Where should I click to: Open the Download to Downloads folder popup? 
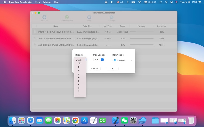pos(123,60)
